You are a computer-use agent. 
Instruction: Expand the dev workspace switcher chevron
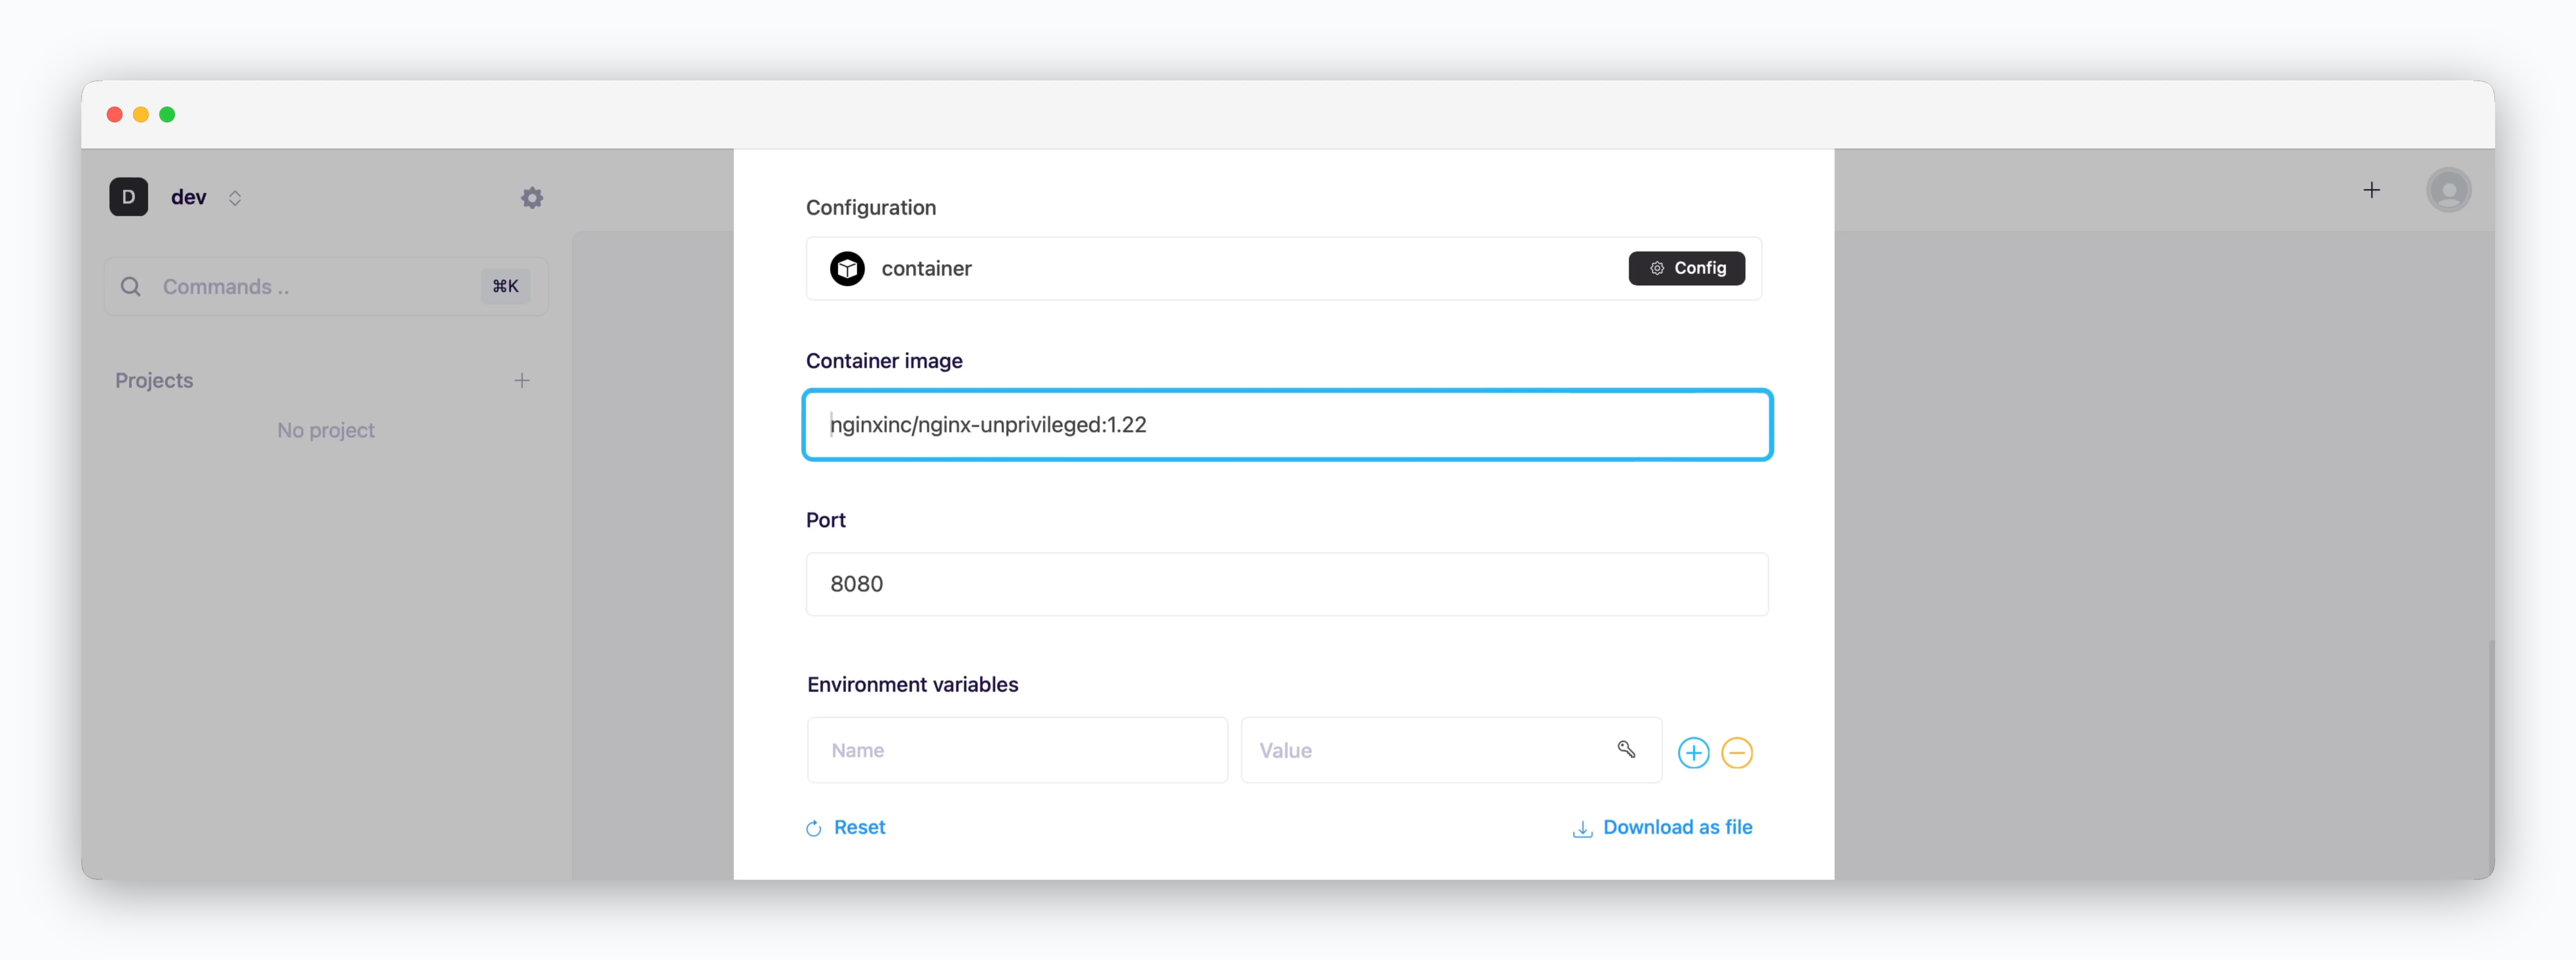[235, 198]
